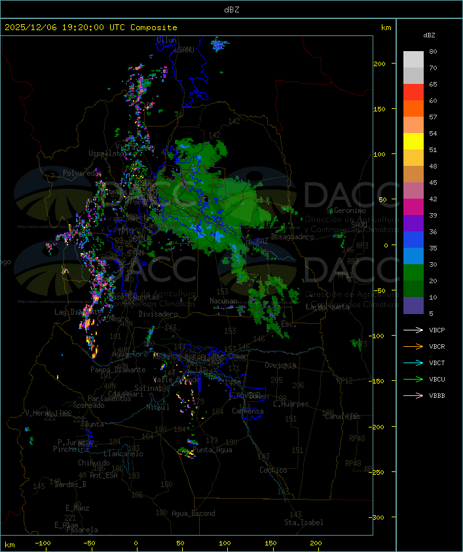
Task: Pick the tan 45-48 dBZ swatch
Action: coord(413,174)
